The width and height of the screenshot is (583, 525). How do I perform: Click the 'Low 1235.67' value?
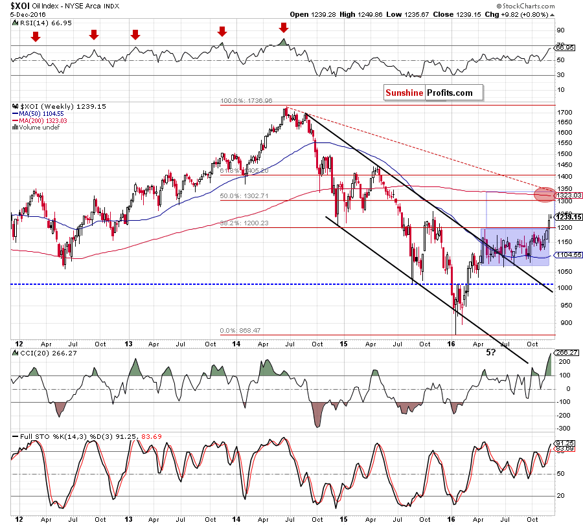(407, 14)
